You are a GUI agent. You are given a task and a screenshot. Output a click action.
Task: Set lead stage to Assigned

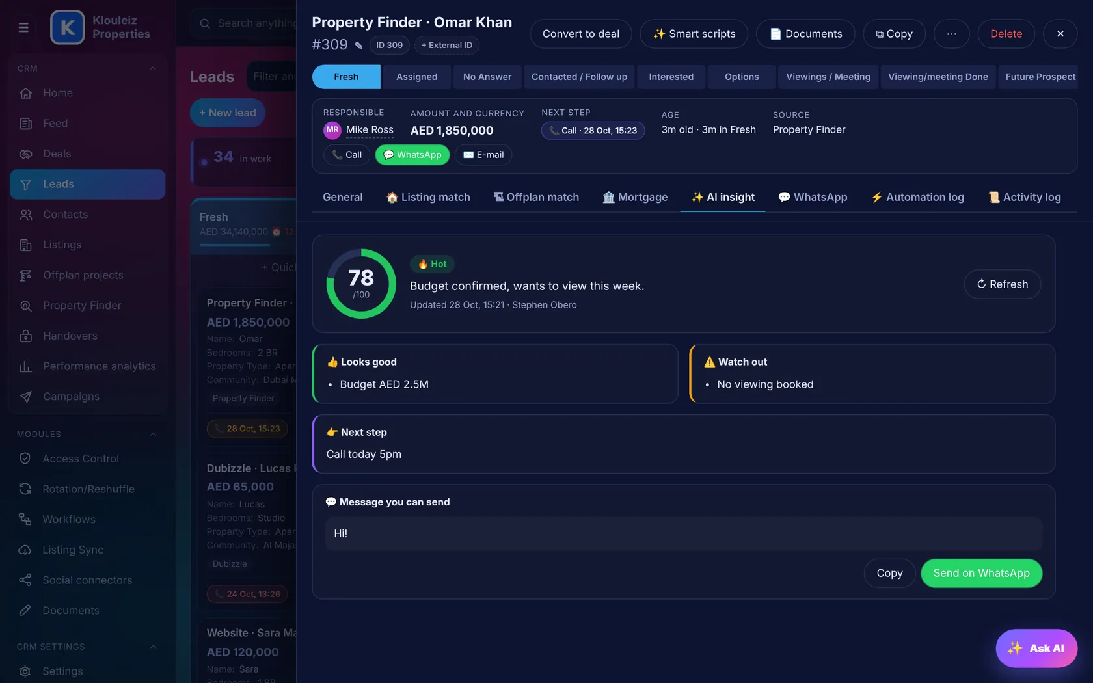click(x=416, y=77)
